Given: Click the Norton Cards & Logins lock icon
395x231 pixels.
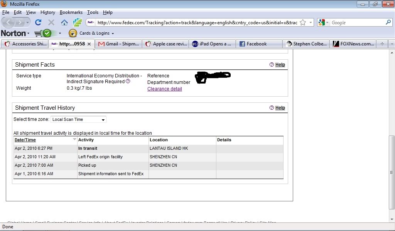Looking at the screenshot, I should click(x=73, y=33).
